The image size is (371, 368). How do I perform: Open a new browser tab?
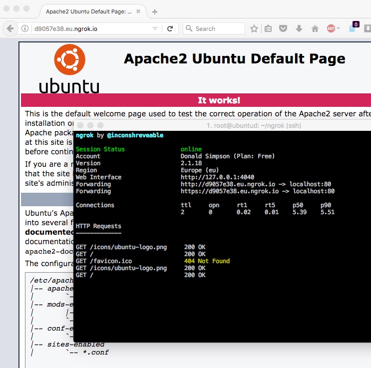[155, 11]
